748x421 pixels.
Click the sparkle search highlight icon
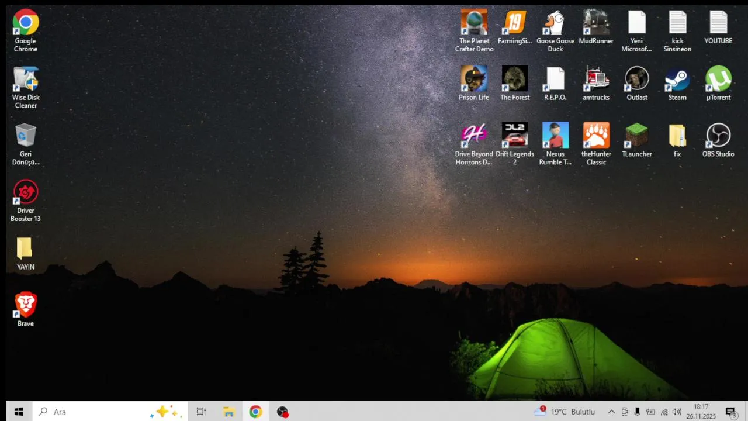[166, 412]
